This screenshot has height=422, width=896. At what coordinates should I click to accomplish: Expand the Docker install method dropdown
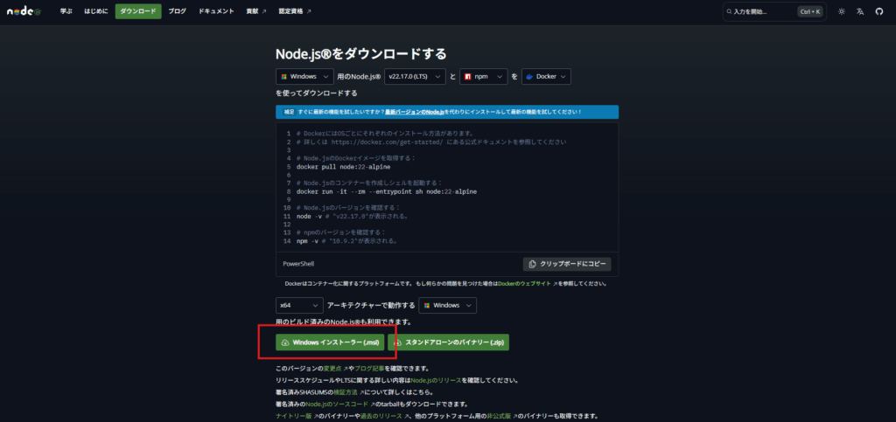546,76
